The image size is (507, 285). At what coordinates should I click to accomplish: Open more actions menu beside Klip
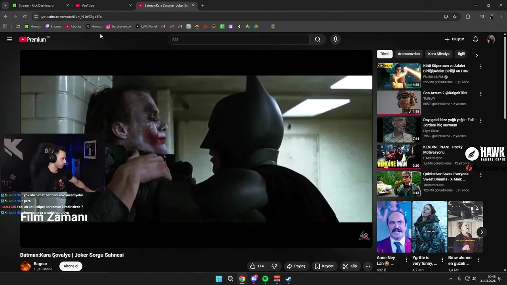tap(368, 266)
